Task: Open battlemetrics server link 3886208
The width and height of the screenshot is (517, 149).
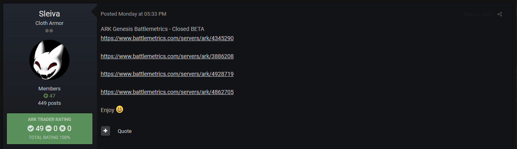Action: [167, 56]
